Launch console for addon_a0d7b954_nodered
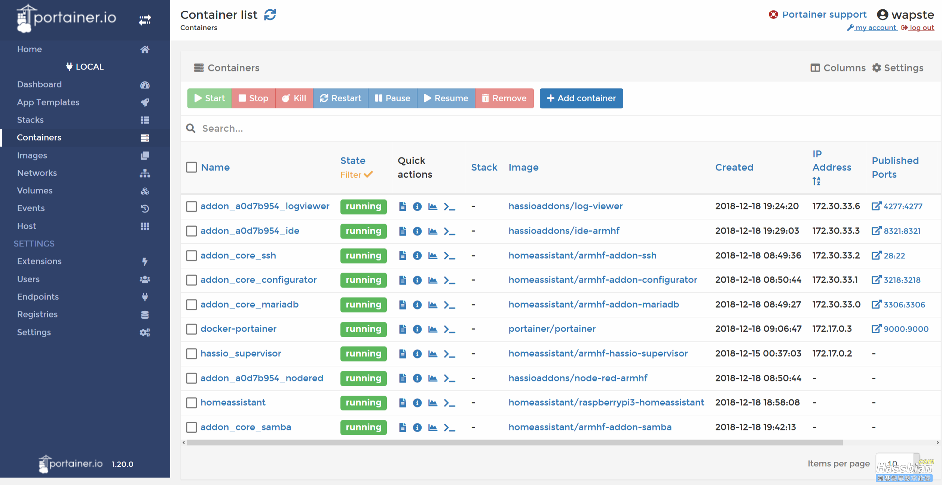Image resolution: width=942 pixels, height=485 pixels. pos(449,378)
